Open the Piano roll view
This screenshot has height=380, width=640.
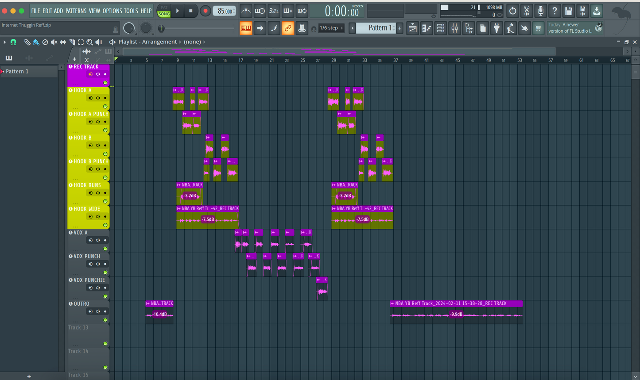point(426,28)
